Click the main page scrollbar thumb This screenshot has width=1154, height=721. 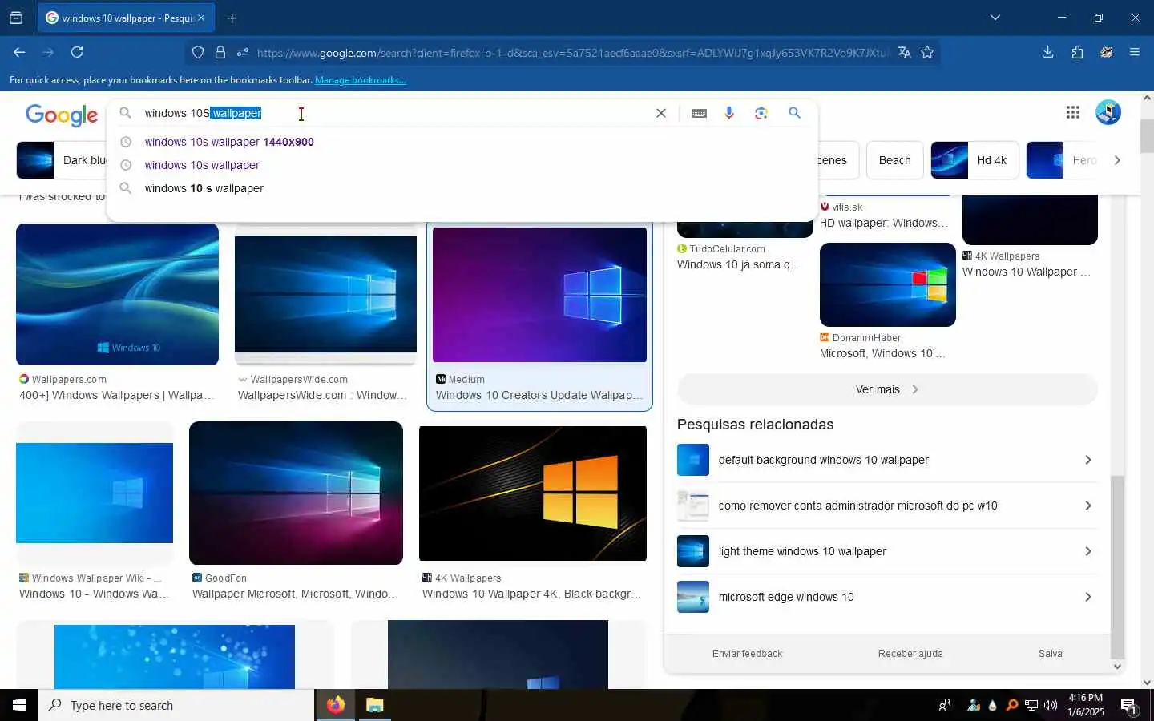pos(1147,135)
